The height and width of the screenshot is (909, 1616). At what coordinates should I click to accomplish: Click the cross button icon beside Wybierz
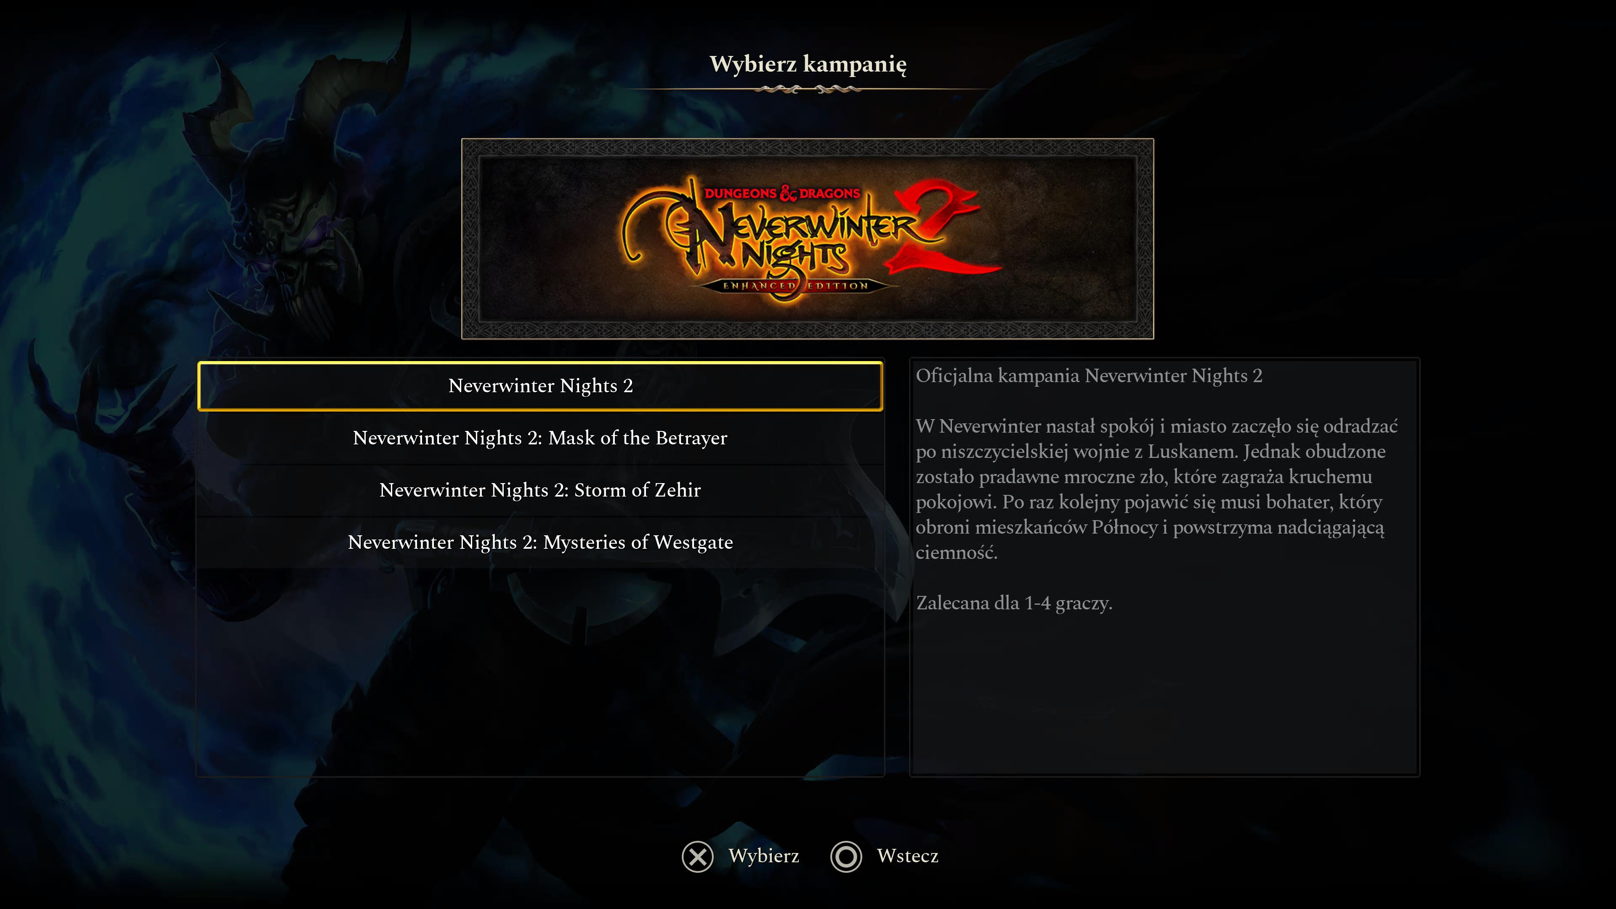coord(698,856)
